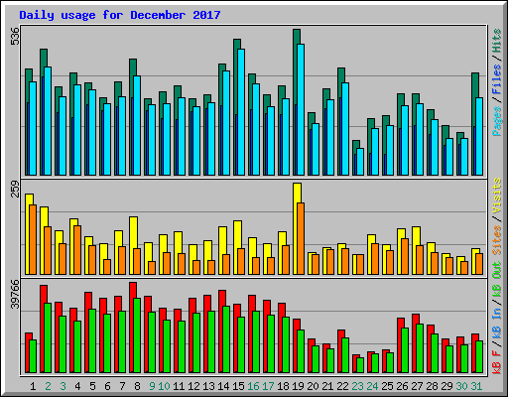Select day "19" on the x-axis
508x397 pixels.
298,386
